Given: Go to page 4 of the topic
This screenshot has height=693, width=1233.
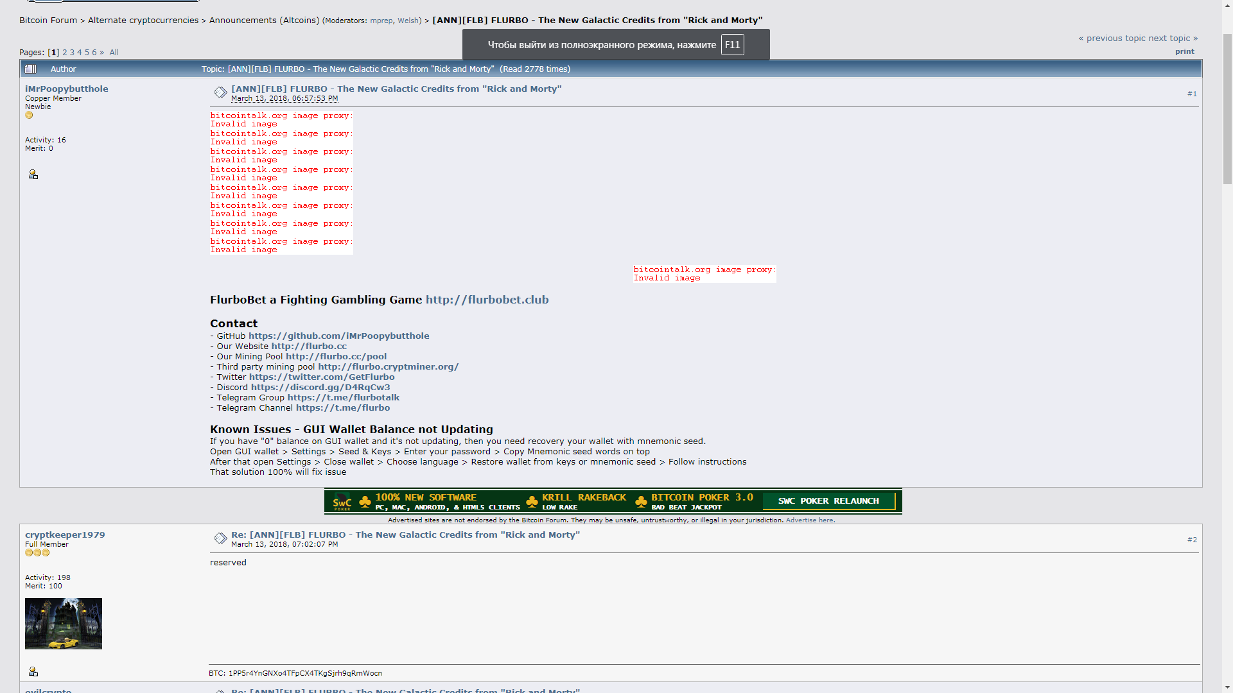Looking at the screenshot, I should tap(80, 53).
